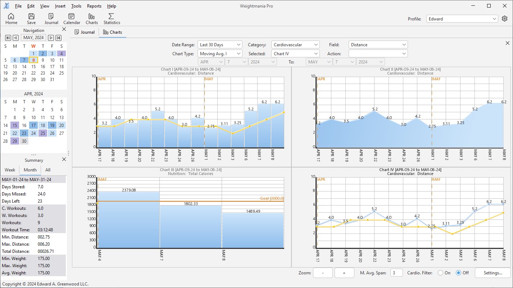Turn the Cardio Filter On
The width and height of the screenshot is (513, 288).
[x=440, y=273]
